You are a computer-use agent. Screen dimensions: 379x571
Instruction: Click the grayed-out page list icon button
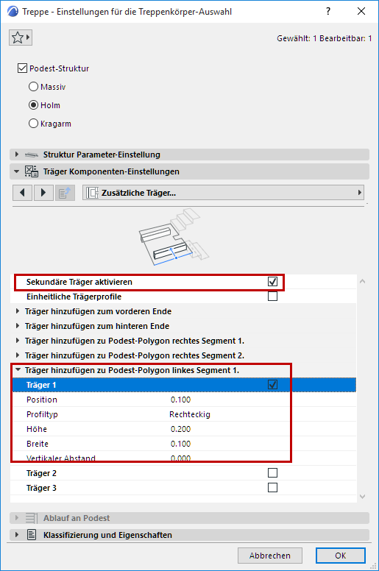65,193
